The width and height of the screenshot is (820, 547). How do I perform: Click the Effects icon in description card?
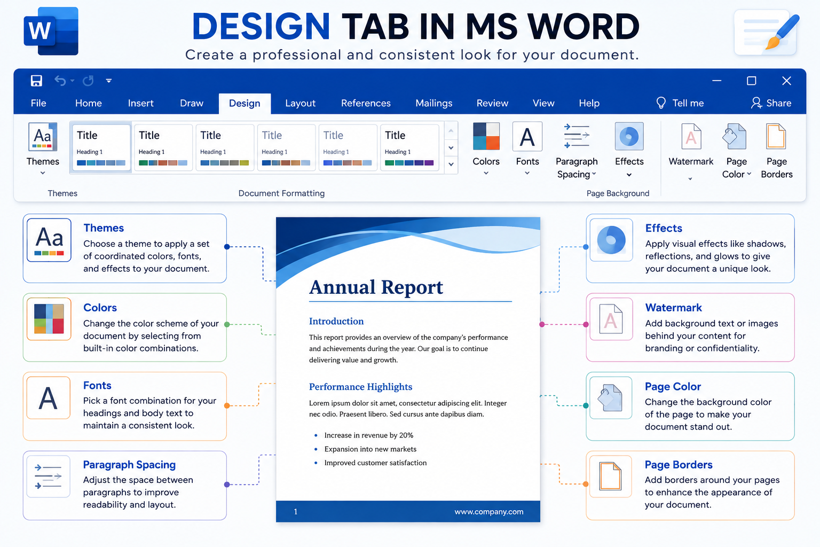point(611,240)
